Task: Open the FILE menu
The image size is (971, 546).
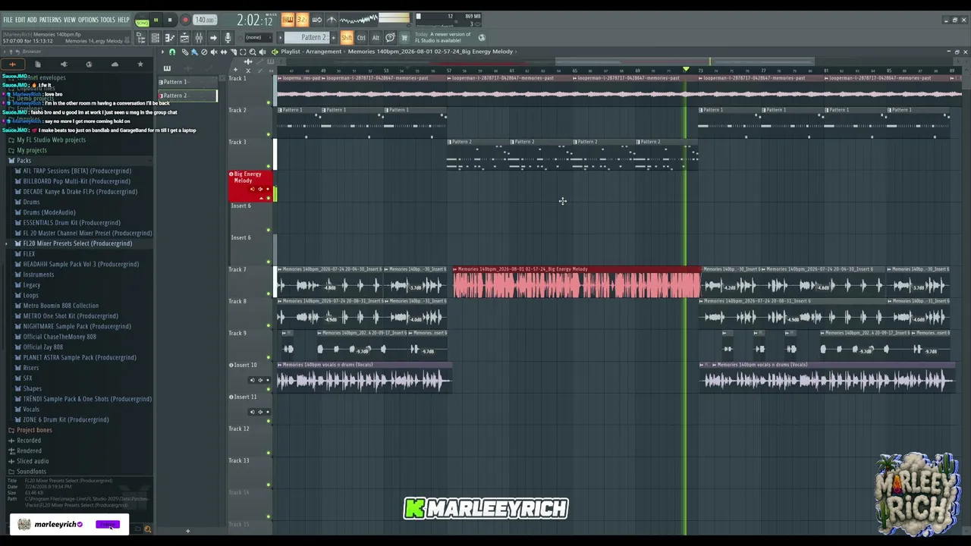Action: click(8, 20)
